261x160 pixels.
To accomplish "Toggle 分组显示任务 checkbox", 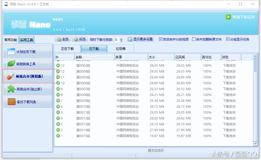I will [228, 39].
